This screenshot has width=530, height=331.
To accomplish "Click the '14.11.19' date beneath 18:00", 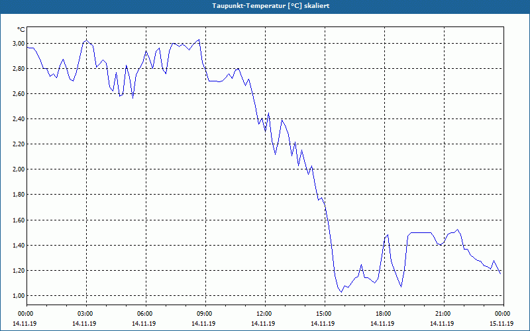I will pos(382,324).
